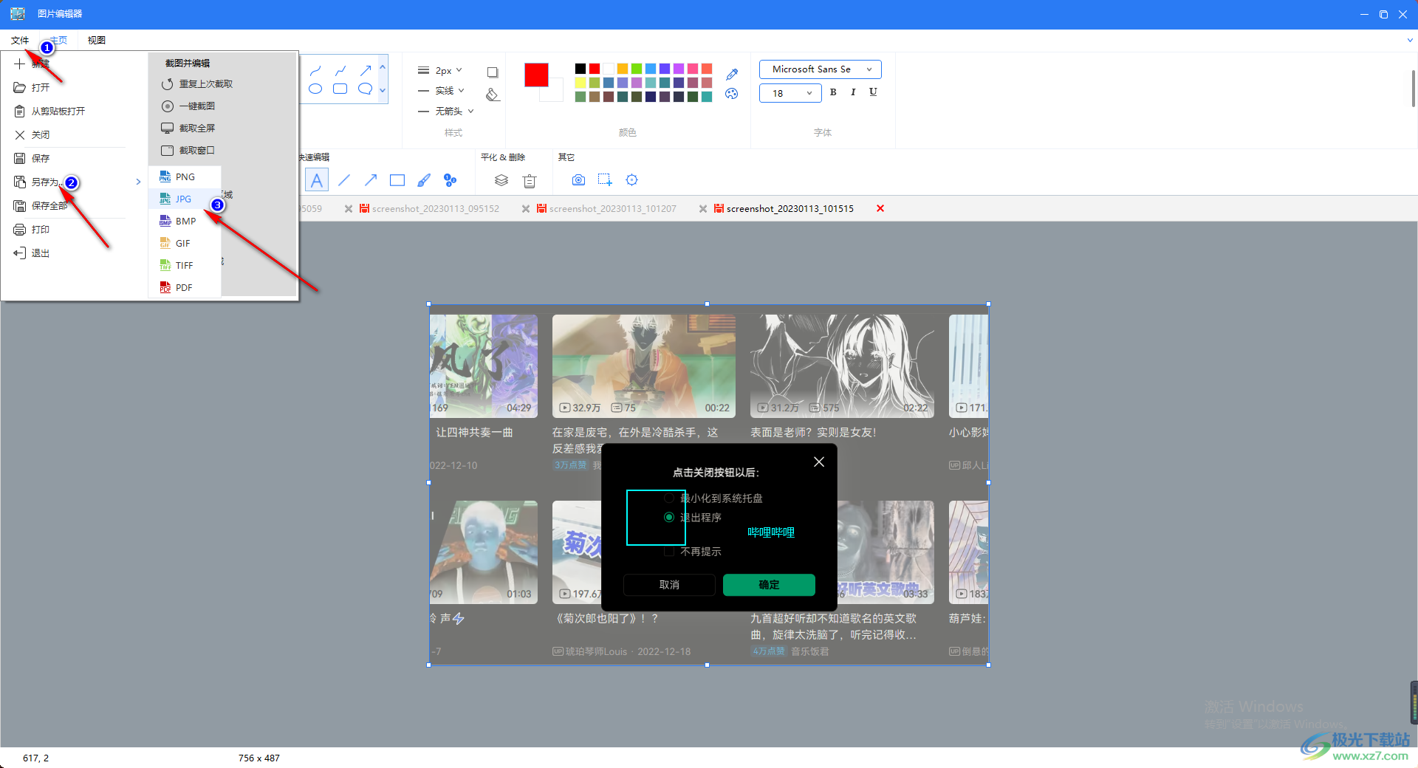
Task: Select the quick edit arrow tool
Action: [371, 180]
